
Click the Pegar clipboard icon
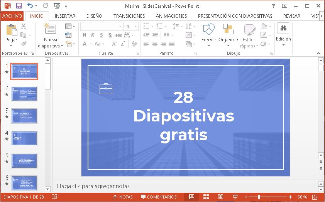coord(12,30)
